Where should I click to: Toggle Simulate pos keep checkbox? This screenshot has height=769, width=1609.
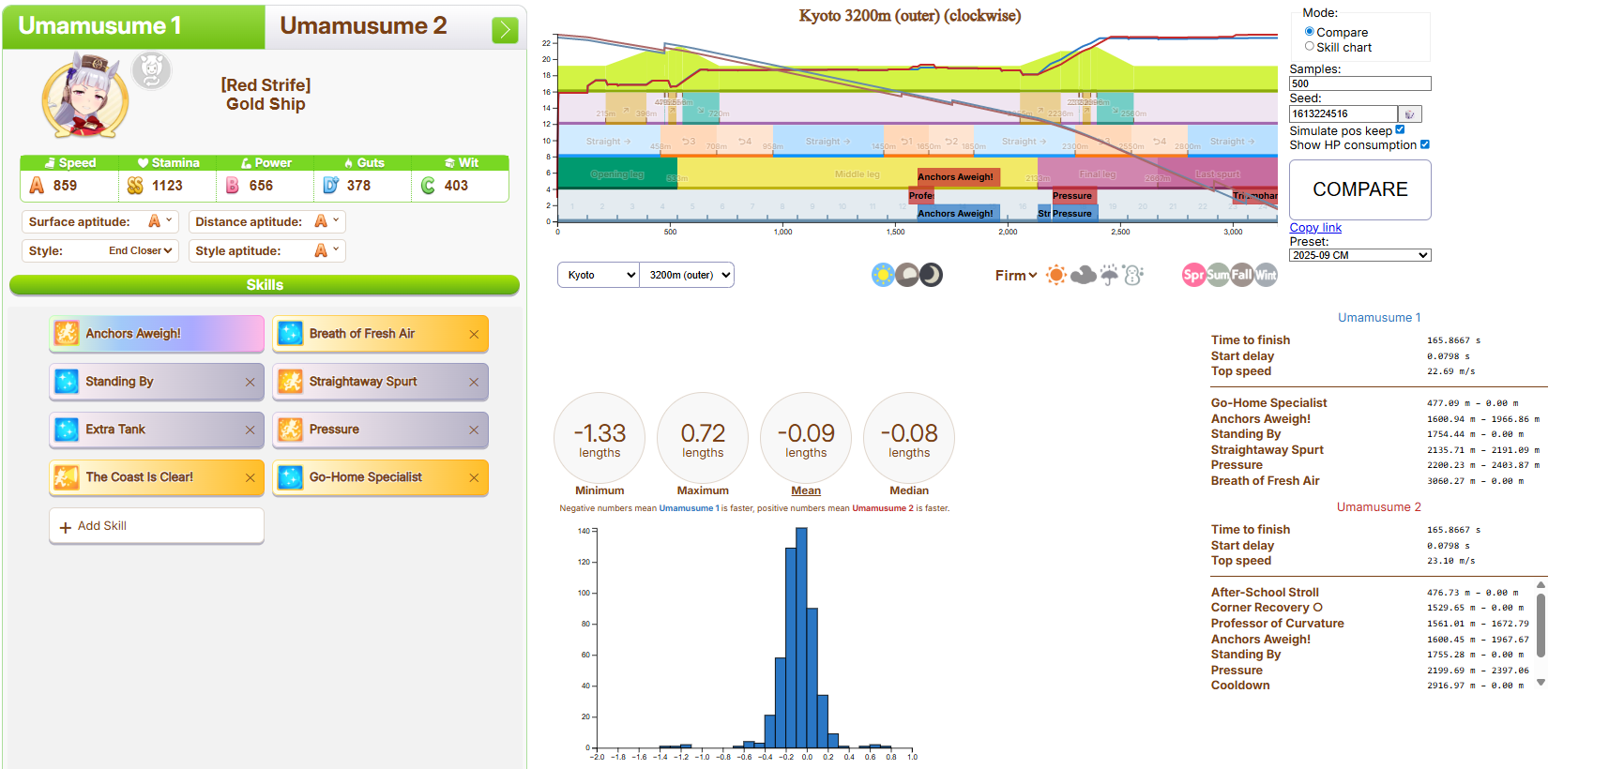1400,129
